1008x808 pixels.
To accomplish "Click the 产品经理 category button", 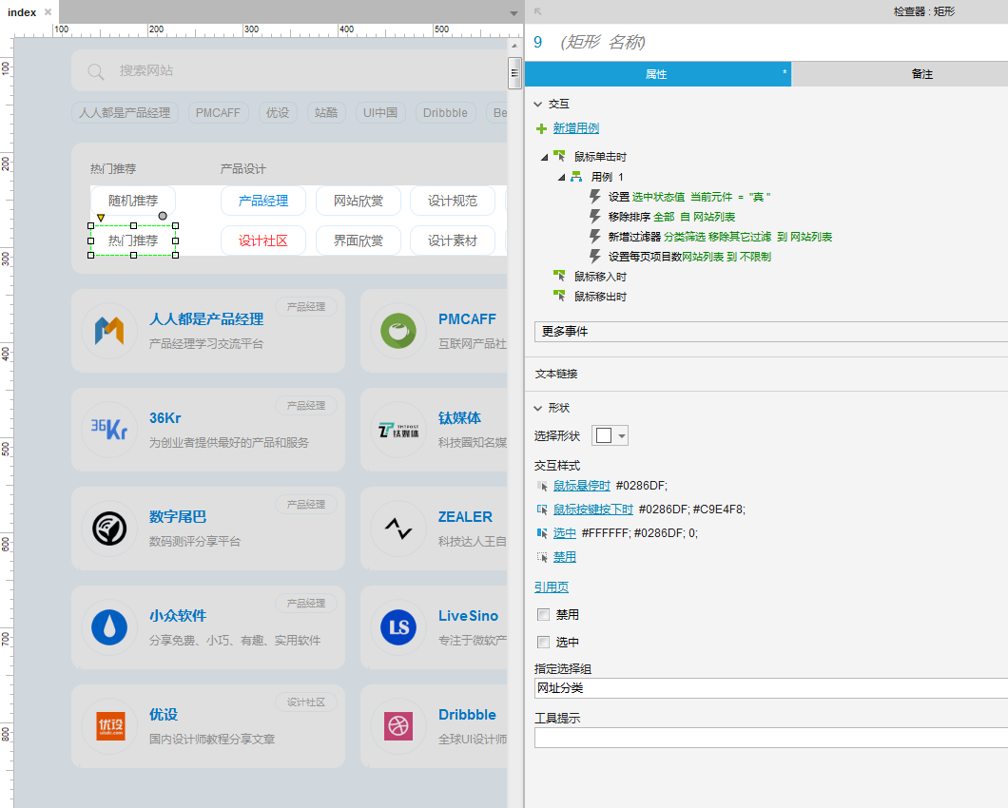I will tap(263, 202).
